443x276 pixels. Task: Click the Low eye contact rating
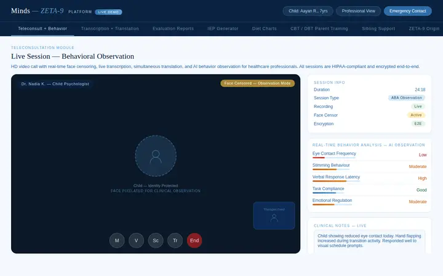423,155
